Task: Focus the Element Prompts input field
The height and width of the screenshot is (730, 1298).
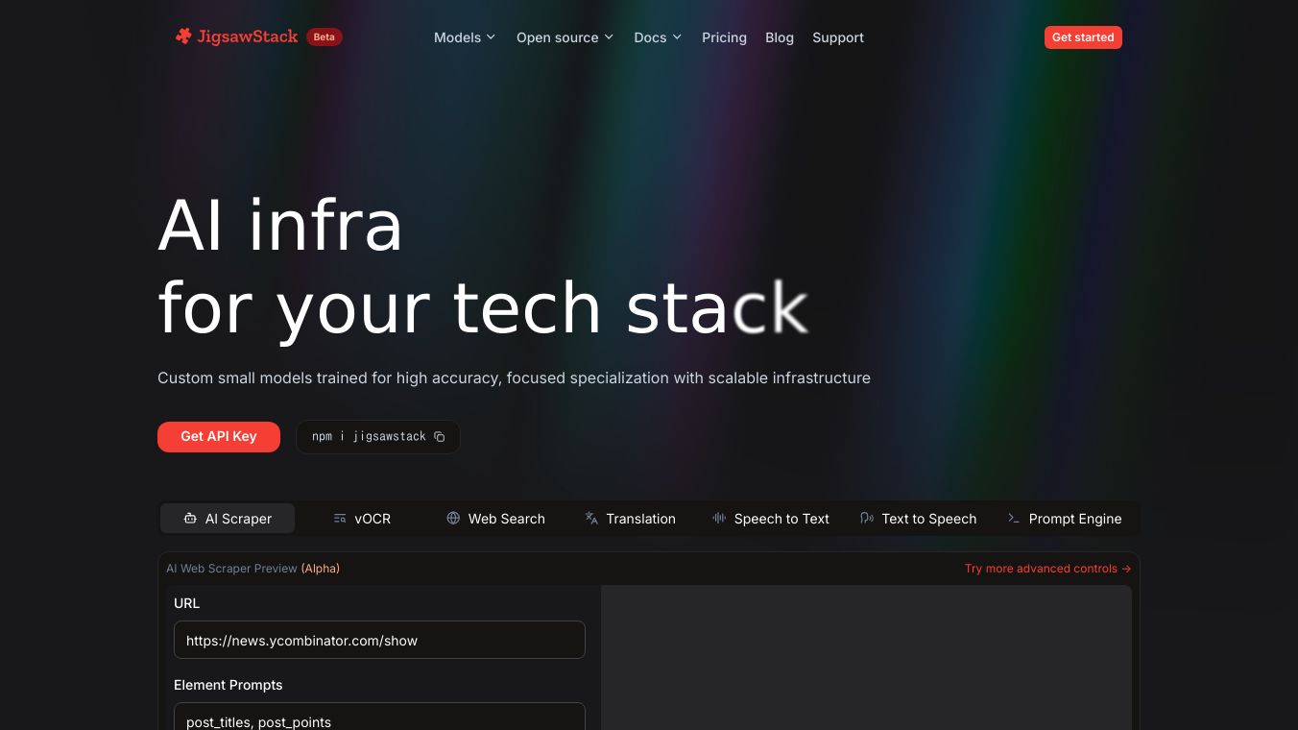Action: 379,718
